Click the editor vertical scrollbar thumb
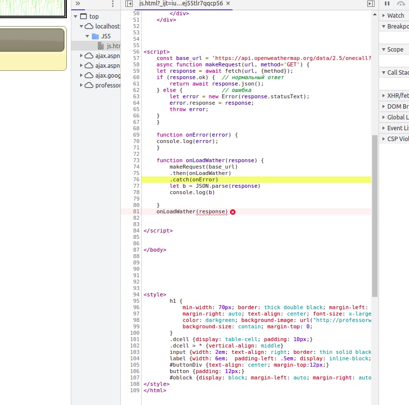This screenshot has height=405, width=409. tap(375, 216)
